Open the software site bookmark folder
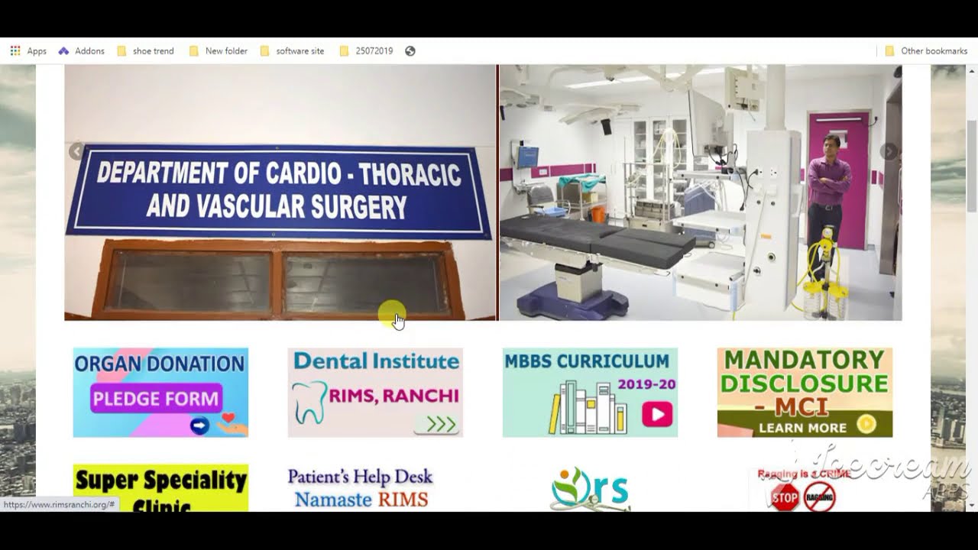Viewport: 978px width, 550px height. 292,51
